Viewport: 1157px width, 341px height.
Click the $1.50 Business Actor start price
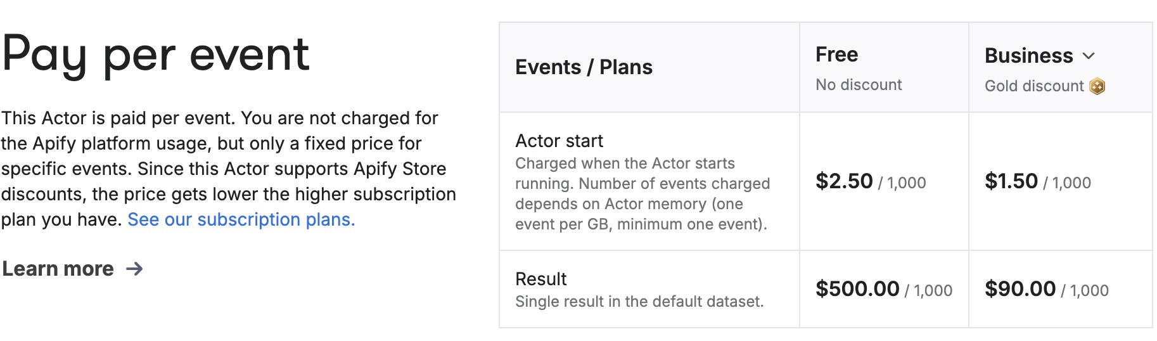pos(1011,181)
